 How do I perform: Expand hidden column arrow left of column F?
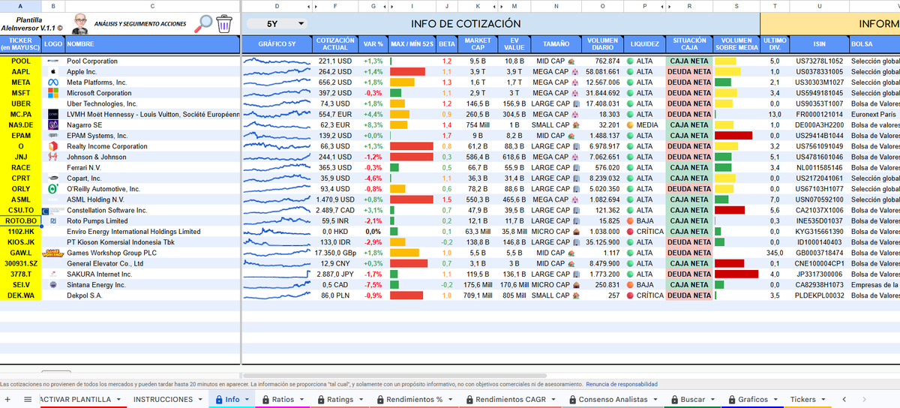coord(316,5)
